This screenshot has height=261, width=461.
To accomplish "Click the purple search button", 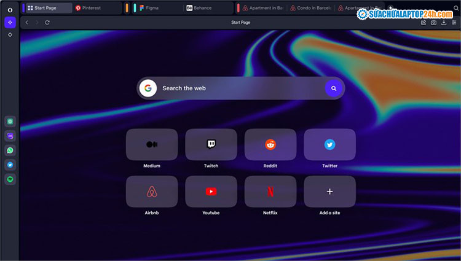I will click(333, 88).
